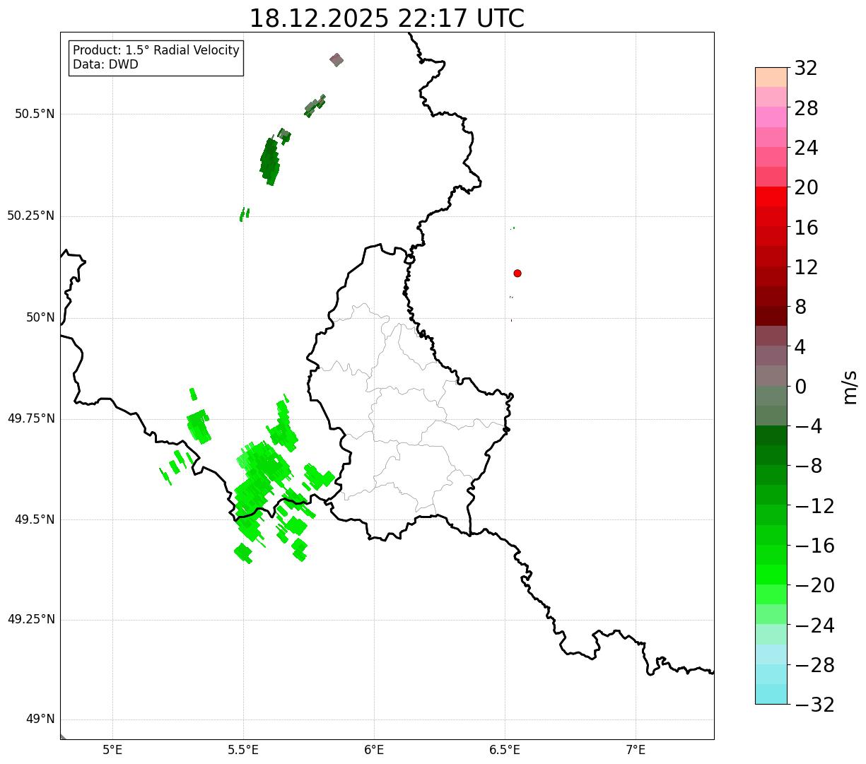Click the gray-brown echo at top of map
Viewport: 866px width, 764px height.
point(337,59)
